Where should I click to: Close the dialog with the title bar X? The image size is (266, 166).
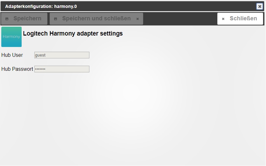(260, 6)
